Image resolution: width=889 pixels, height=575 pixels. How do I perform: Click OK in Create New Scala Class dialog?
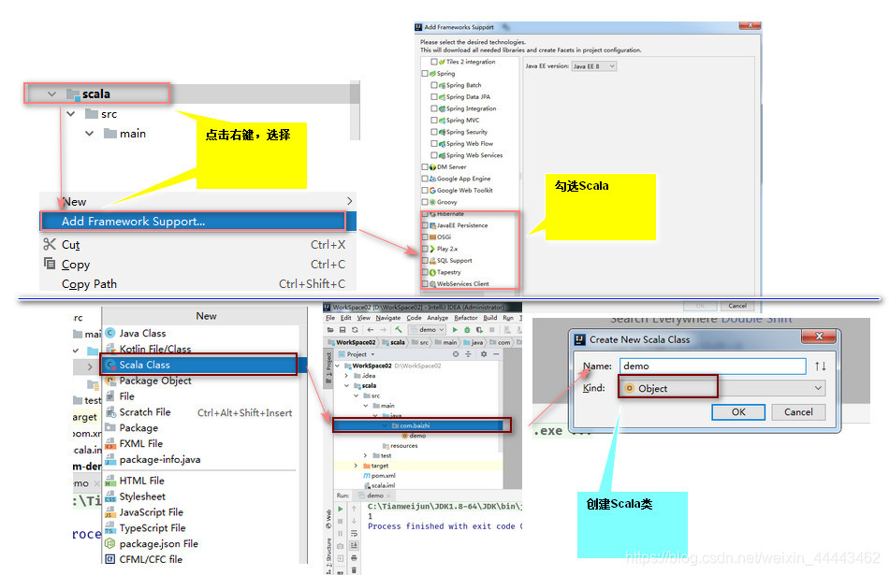(738, 411)
